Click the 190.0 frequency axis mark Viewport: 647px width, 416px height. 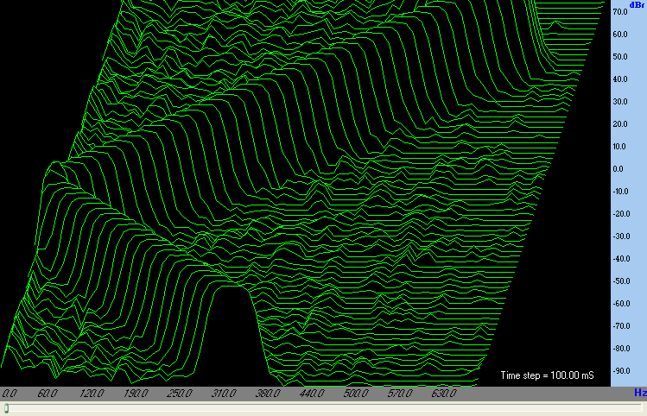[x=136, y=394]
